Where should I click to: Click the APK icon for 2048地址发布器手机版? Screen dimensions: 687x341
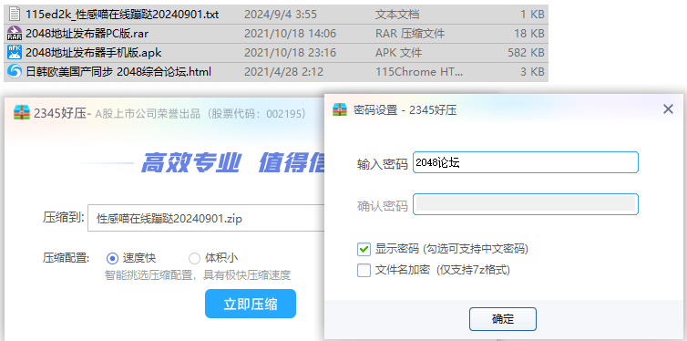15,53
